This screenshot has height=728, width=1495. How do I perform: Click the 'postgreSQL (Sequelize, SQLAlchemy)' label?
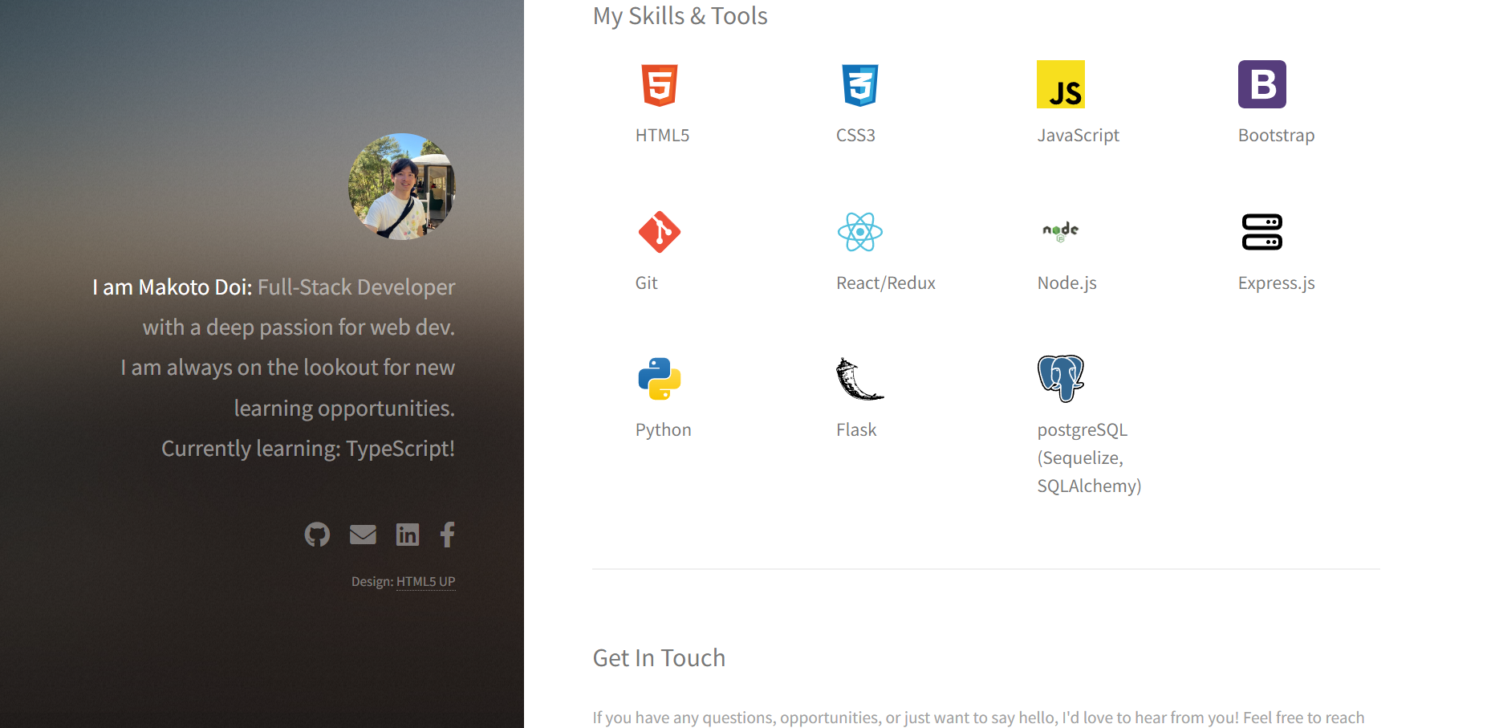click(x=1089, y=458)
